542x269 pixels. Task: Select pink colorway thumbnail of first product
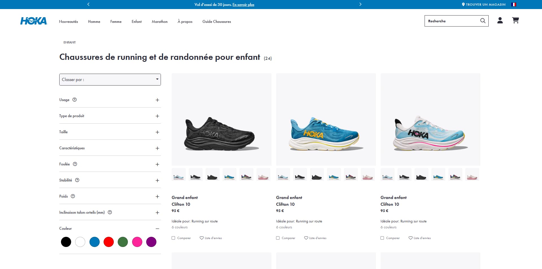[263, 174]
